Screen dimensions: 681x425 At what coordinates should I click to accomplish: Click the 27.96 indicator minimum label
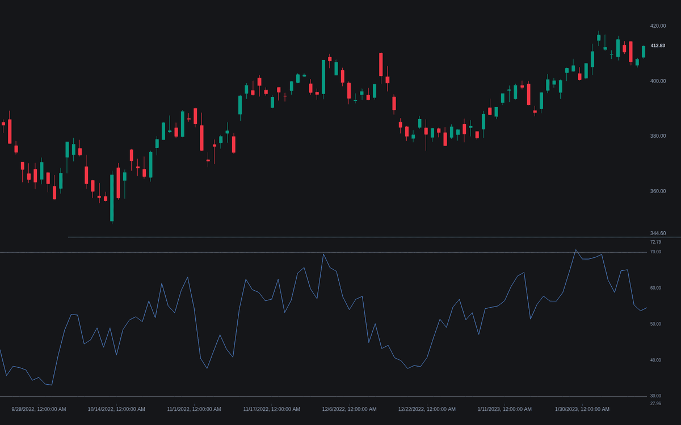655,403
